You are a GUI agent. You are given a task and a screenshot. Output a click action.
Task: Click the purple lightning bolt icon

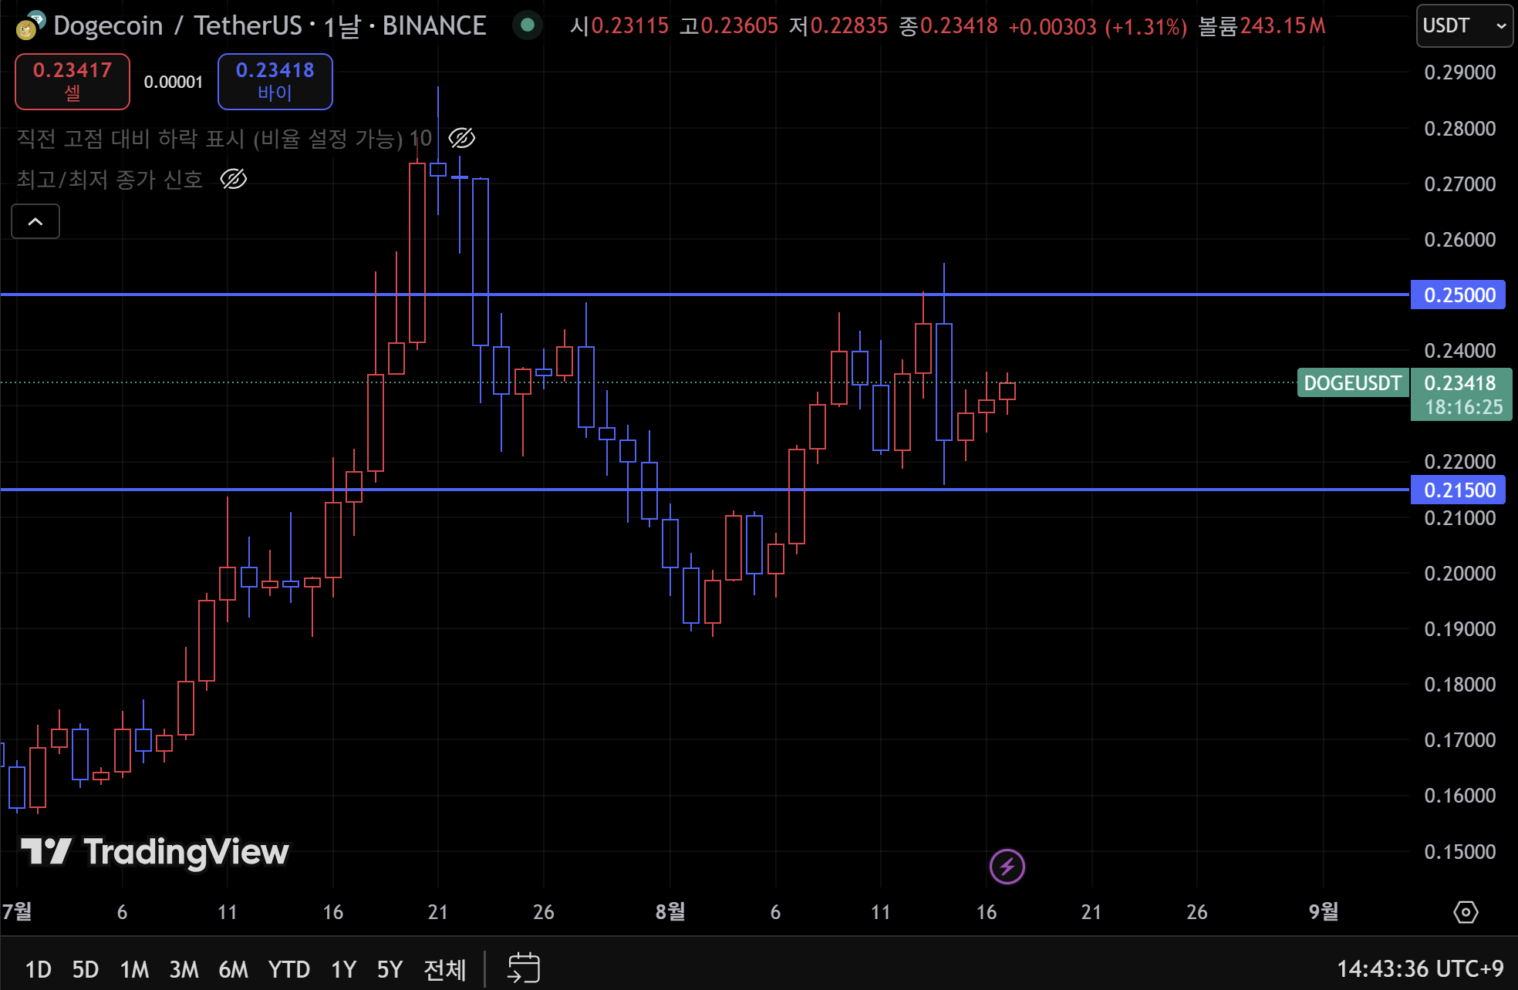click(x=1007, y=867)
